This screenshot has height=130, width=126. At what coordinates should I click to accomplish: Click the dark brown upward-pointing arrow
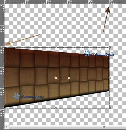(107, 19)
